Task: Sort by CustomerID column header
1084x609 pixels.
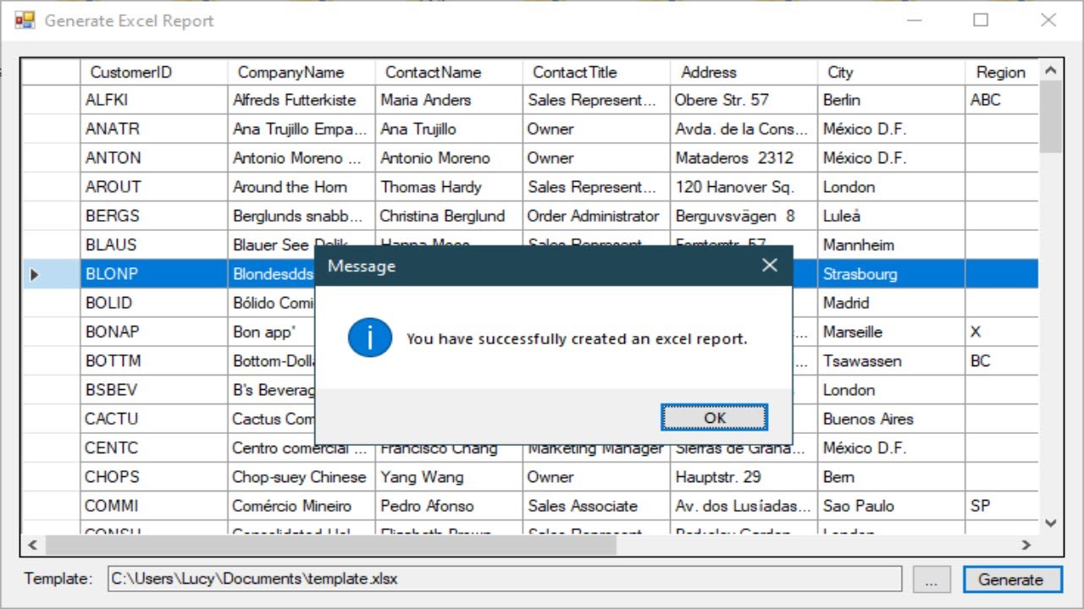Action: pos(153,72)
